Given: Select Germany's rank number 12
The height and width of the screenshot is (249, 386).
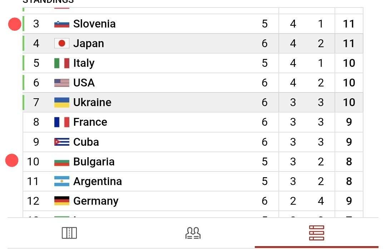Looking at the screenshot, I should point(33,201).
